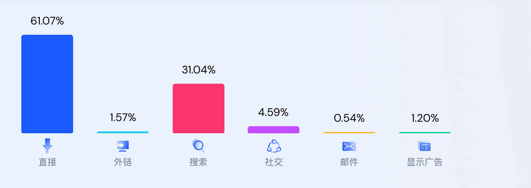Click the 直接 category label
This screenshot has height=188, width=531.
pos(48,162)
